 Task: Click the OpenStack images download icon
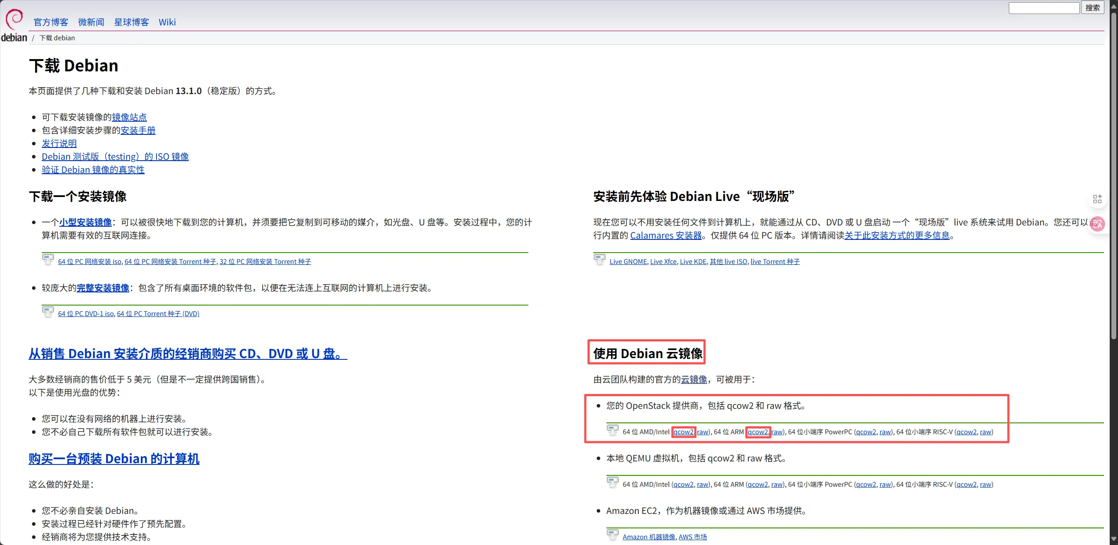coord(612,430)
